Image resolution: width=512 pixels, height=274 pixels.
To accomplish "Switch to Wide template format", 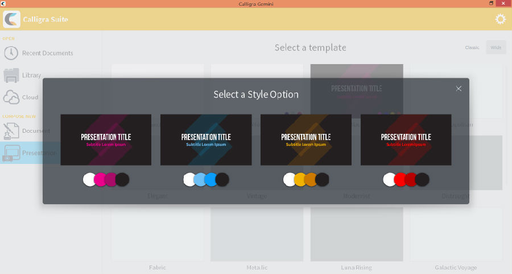I will pyautogui.click(x=496, y=48).
